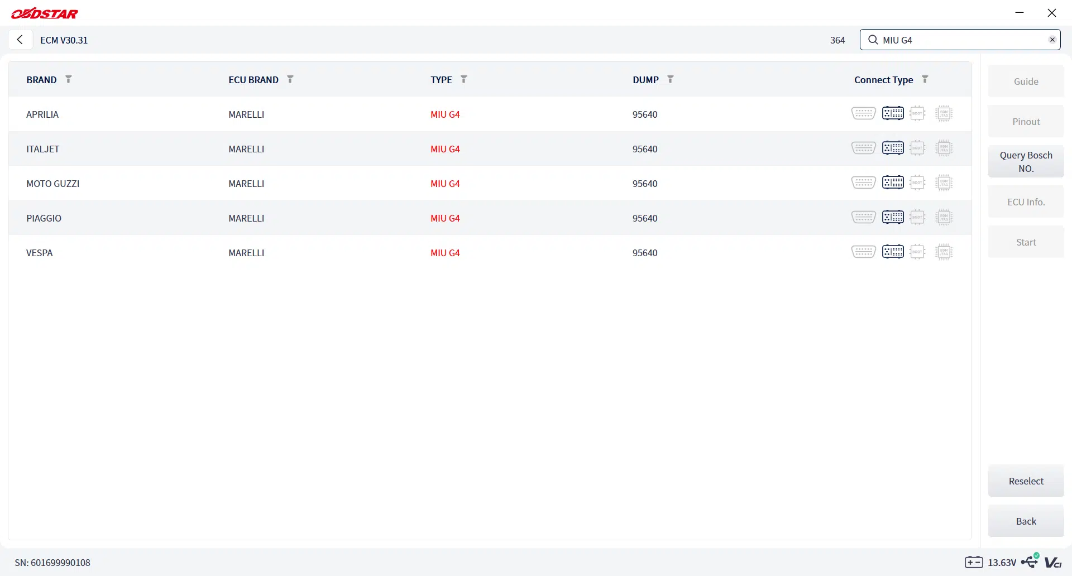Click MARELLI in the VESPA row

tap(246, 253)
